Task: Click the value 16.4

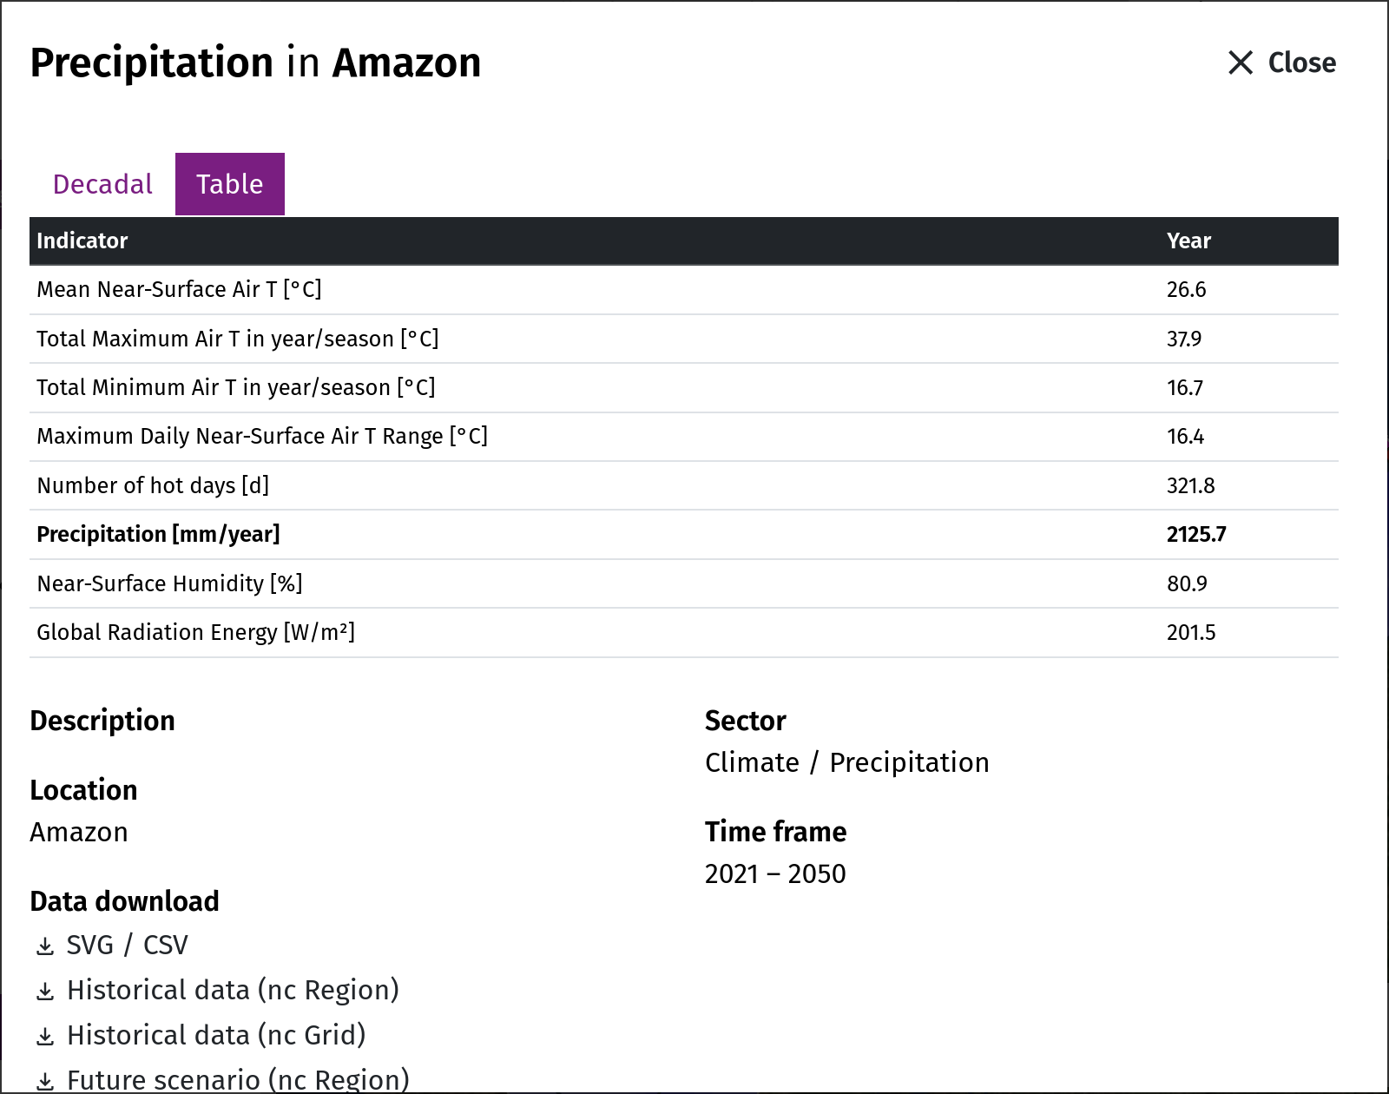Action: click(x=1185, y=436)
